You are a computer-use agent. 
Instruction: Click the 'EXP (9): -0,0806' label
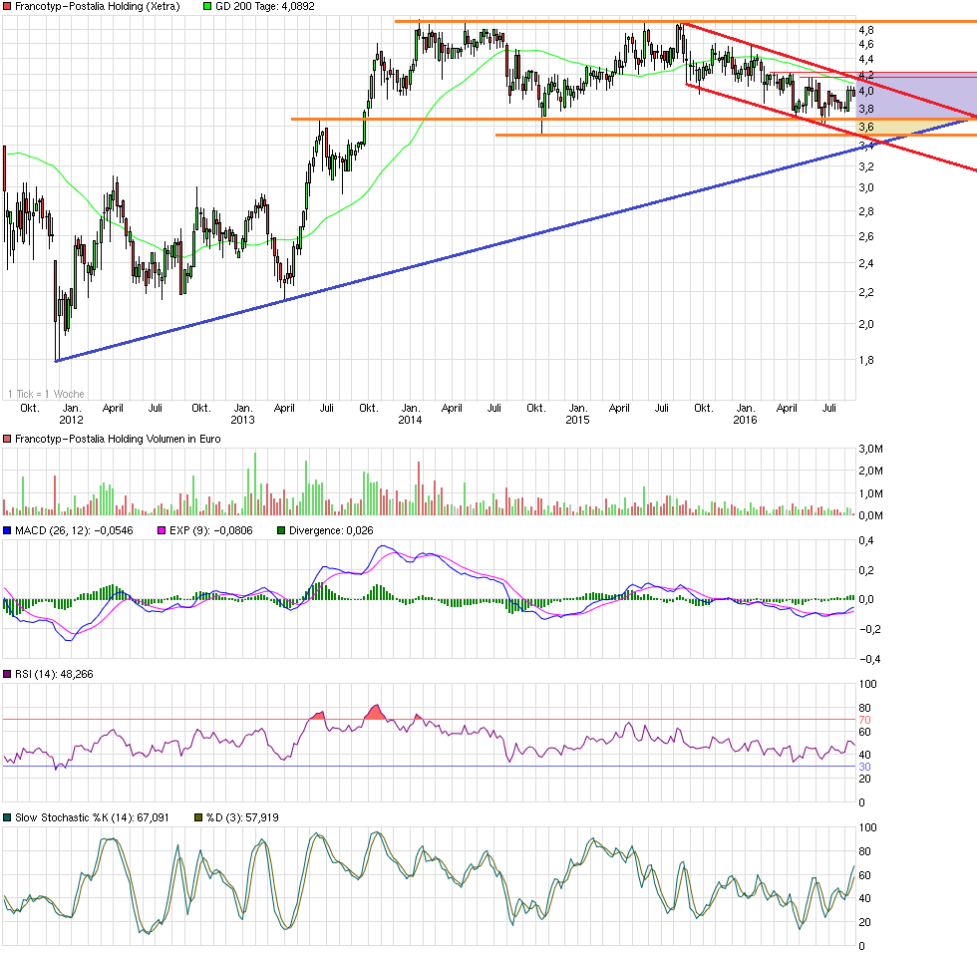pos(211,530)
